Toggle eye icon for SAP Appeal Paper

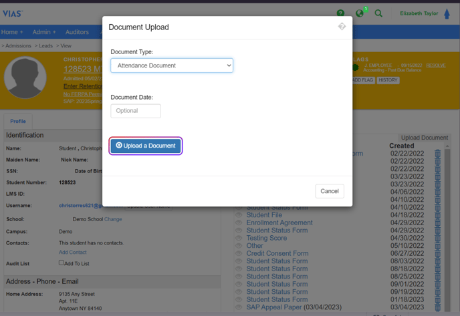(x=239, y=307)
